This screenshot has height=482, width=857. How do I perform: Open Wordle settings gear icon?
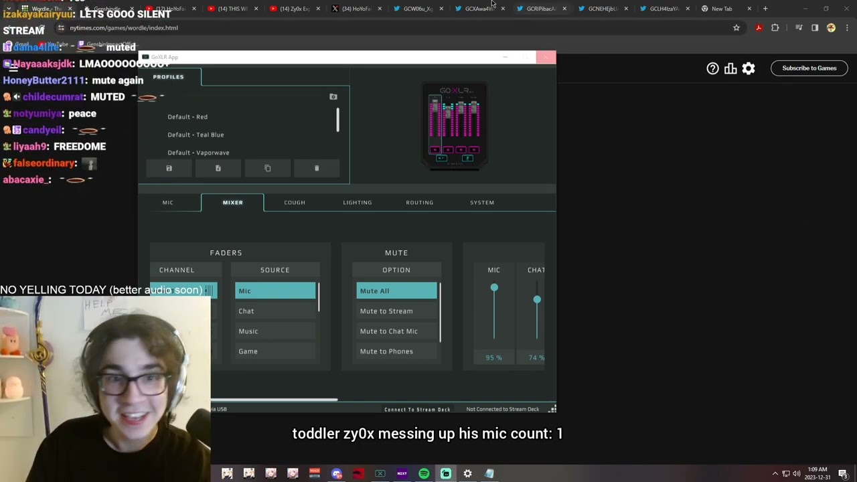[x=749, y=68]
